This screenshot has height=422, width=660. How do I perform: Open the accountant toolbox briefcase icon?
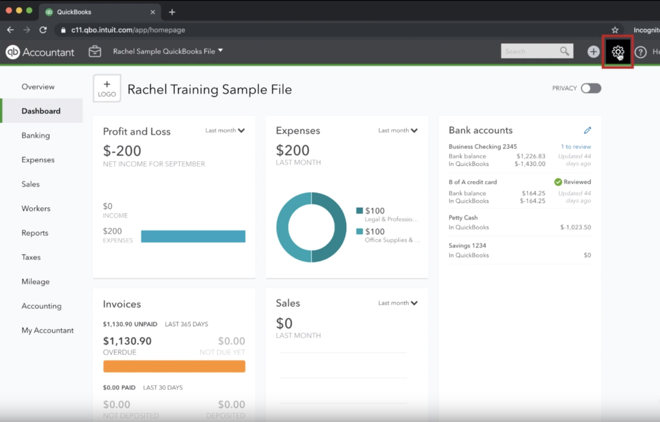95,51
